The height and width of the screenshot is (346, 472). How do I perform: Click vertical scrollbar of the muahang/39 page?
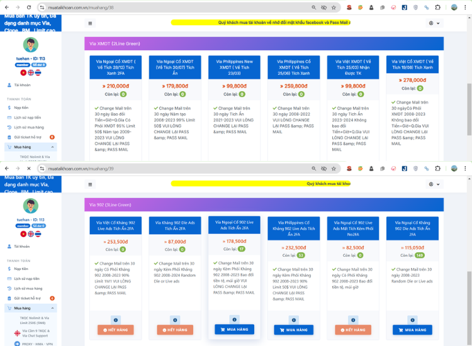tap(469, 252)
